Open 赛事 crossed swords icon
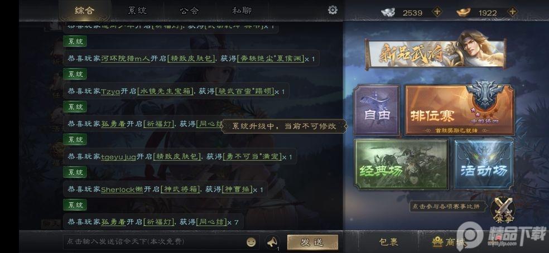This screenshot has height=253, width=549. pos(503,210)
